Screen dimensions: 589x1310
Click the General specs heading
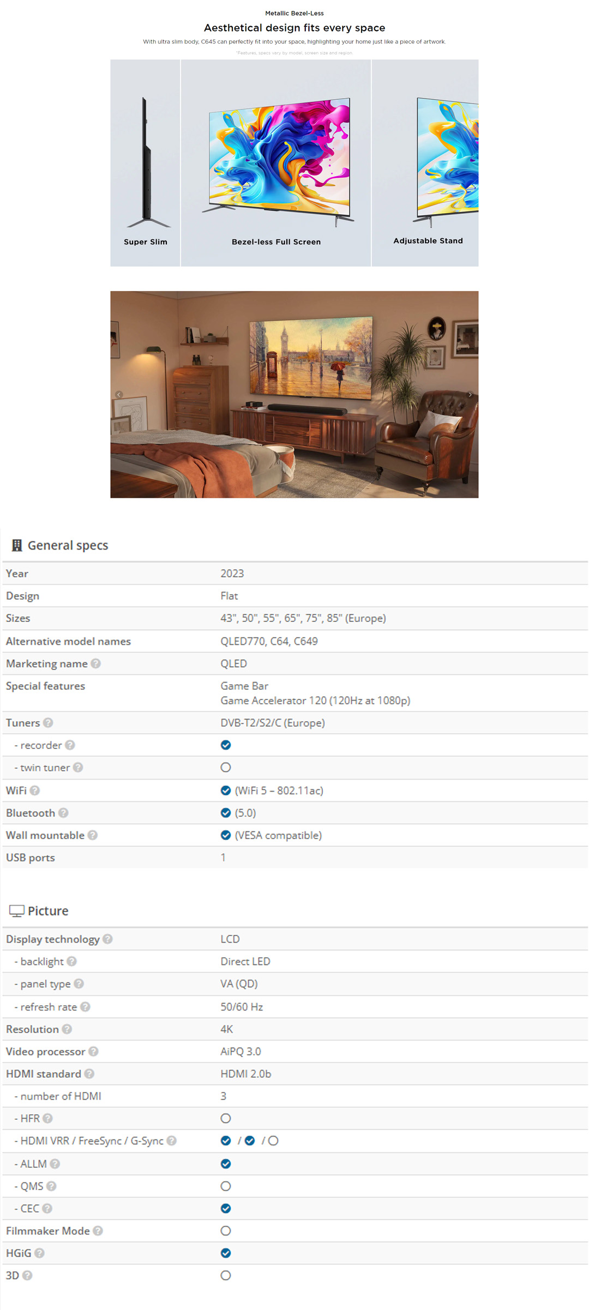point(68,545)
